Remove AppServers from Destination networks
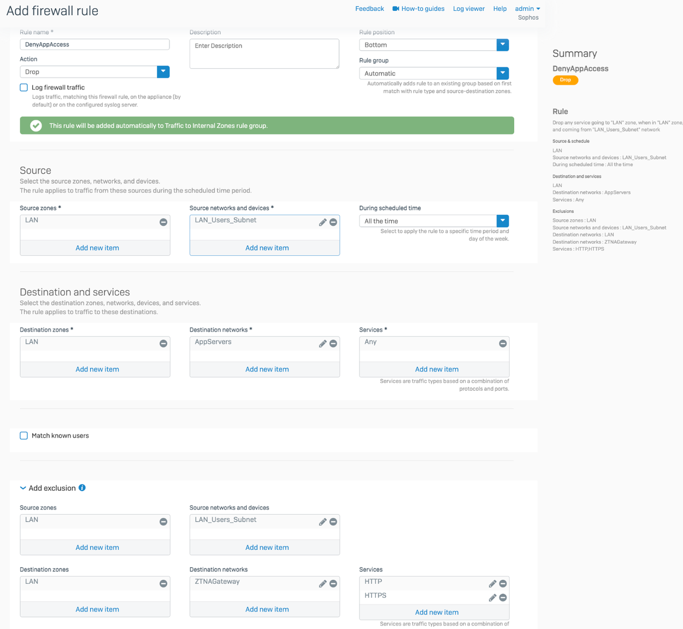 click(x=333, y=344)
